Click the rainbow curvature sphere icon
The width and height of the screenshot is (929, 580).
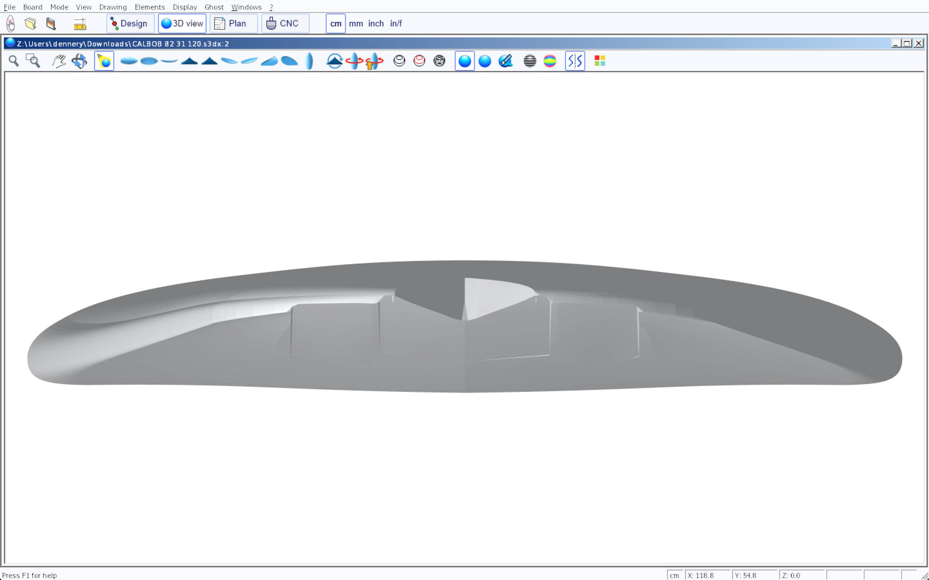click(550, 61)
